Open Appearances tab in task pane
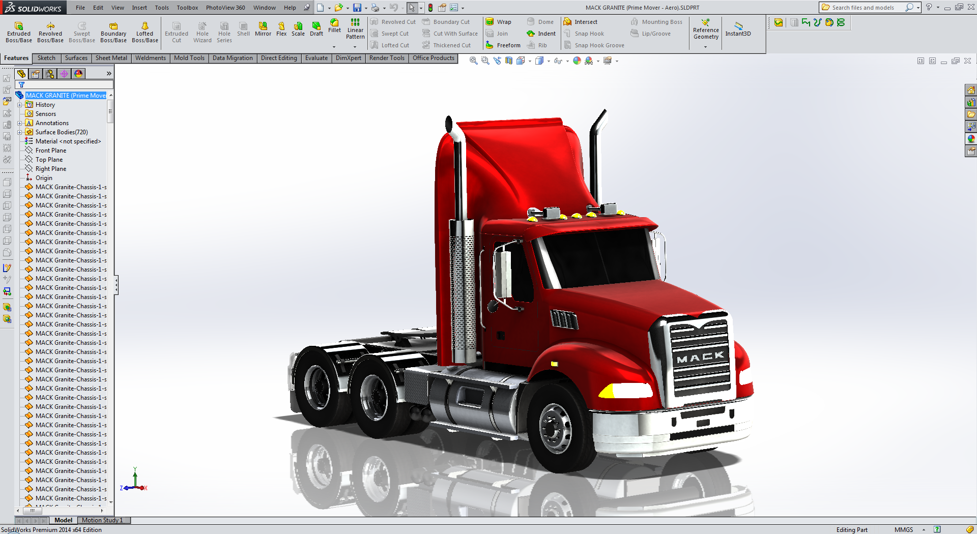 click(x=971, y=139)
